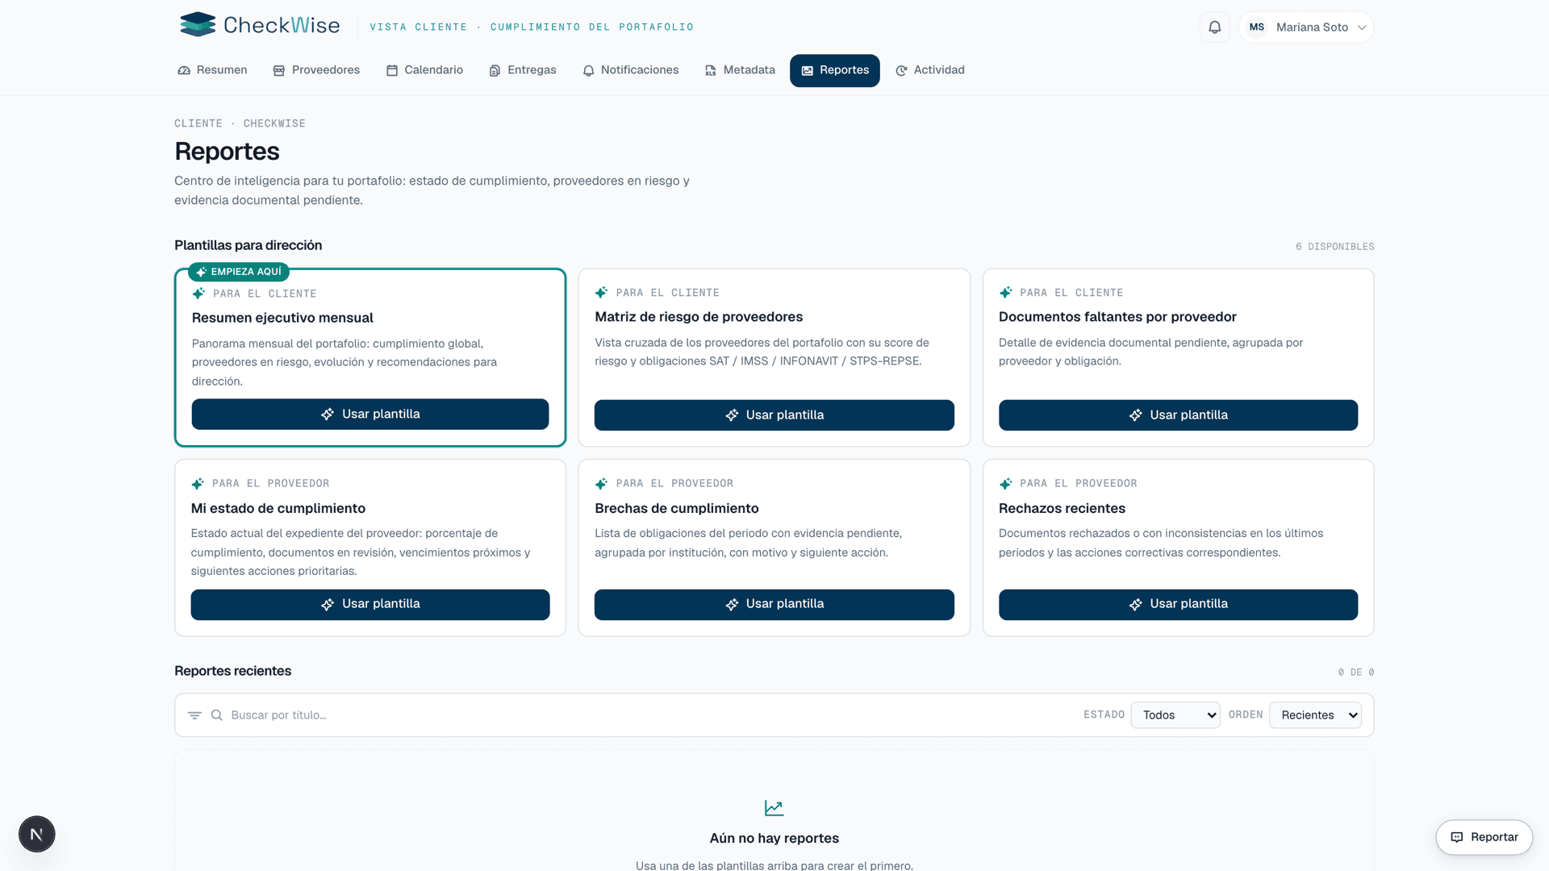Screen dimensions: 1549x871
Task: Click the Aún no hay reportes message
Action: click(x=774, y=839)
